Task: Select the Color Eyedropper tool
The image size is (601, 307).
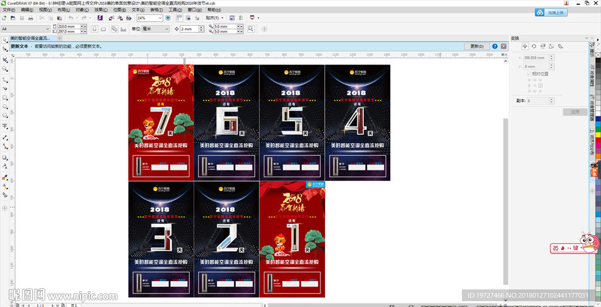Action: pyautogui.click(x=5, y=178)
